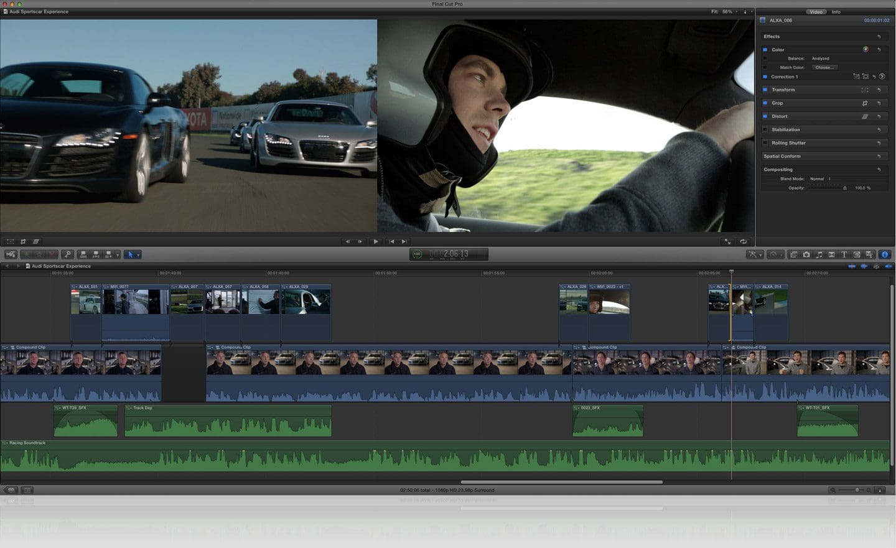This screenshot has width=896, height=548.
Task: Open the append edit options dropdown arrow
Action: 117,254
